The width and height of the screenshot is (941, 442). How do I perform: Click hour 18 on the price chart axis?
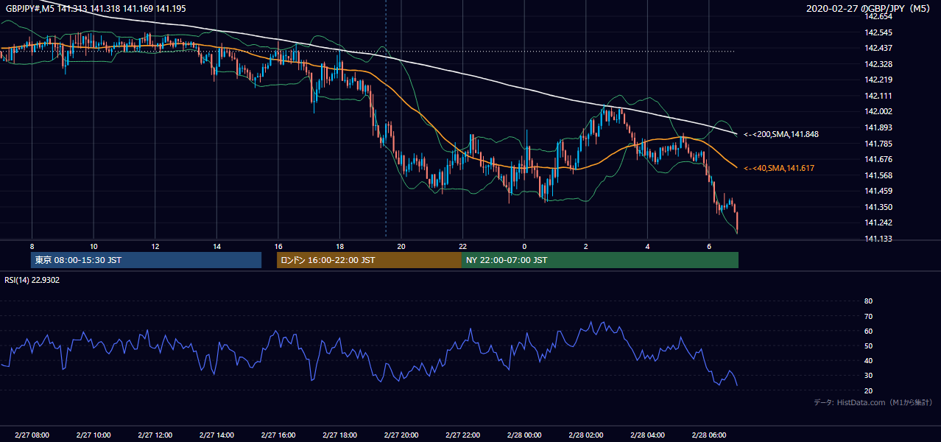click(x=339, y=246)
